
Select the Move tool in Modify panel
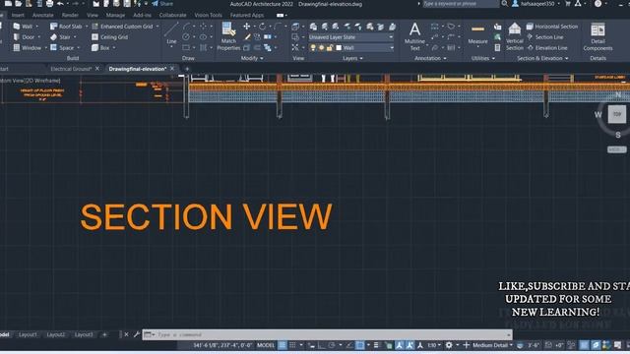(x=247, y=27)
